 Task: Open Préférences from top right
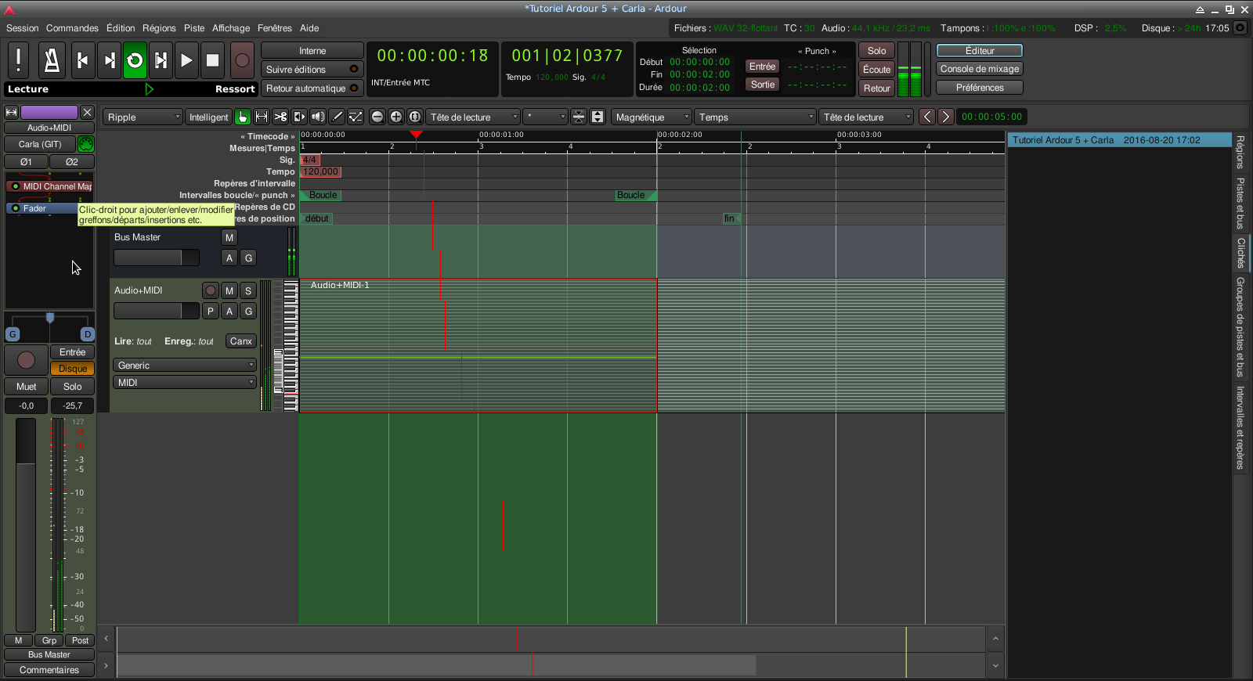(979, 88)
